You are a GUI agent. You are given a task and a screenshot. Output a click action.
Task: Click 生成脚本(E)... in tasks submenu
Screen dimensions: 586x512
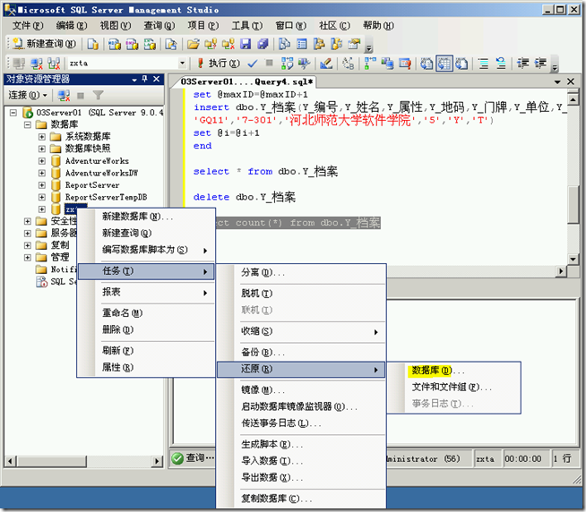pos(301,444)
